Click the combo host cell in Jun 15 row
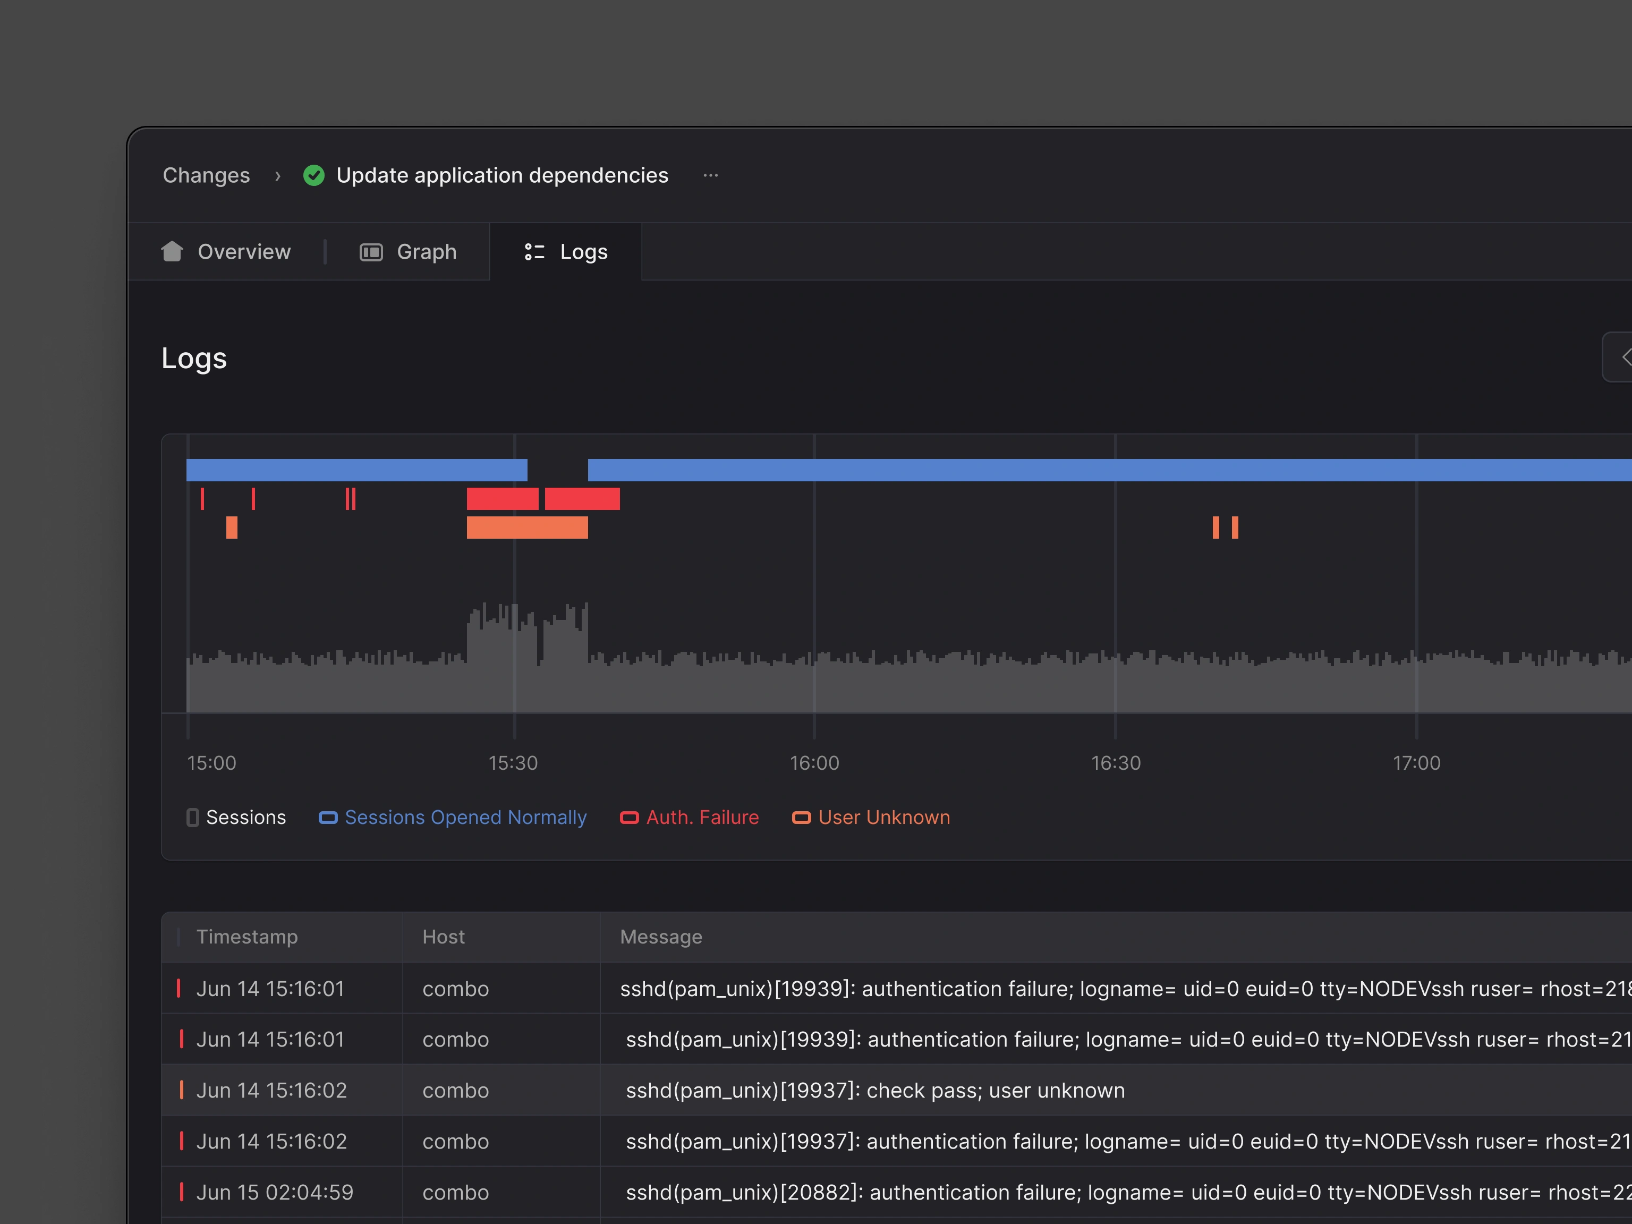 (455, 1192)
